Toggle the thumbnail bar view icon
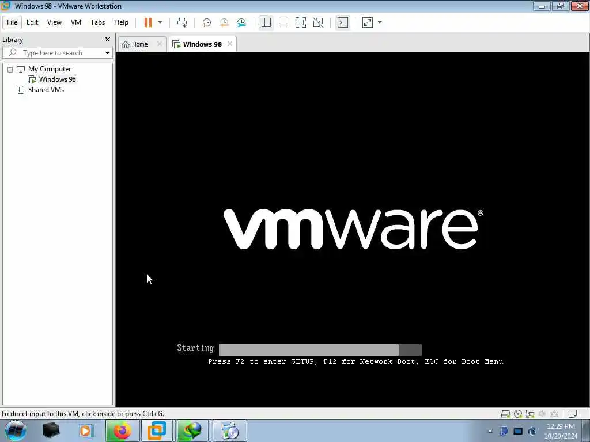The height and width of the screenshot is (442, 590). click(x=283, y=22)
